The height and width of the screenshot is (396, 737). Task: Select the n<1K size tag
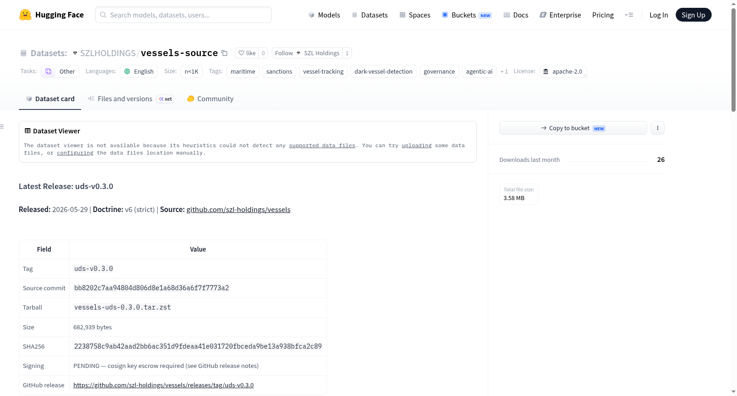(x=191, y=71)
